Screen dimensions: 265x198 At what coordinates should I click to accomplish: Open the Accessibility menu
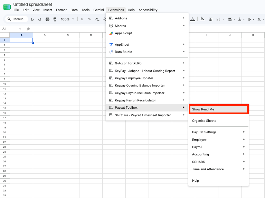tap(148, 10)
